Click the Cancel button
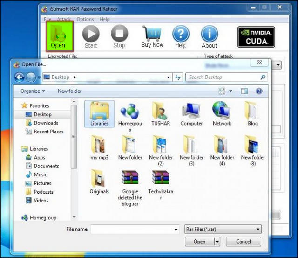 coord(244,242)
